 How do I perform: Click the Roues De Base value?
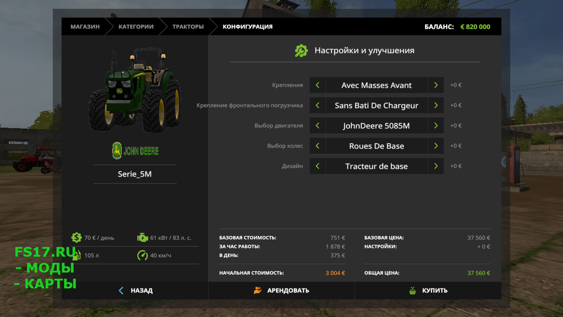[x=377, y=146]
